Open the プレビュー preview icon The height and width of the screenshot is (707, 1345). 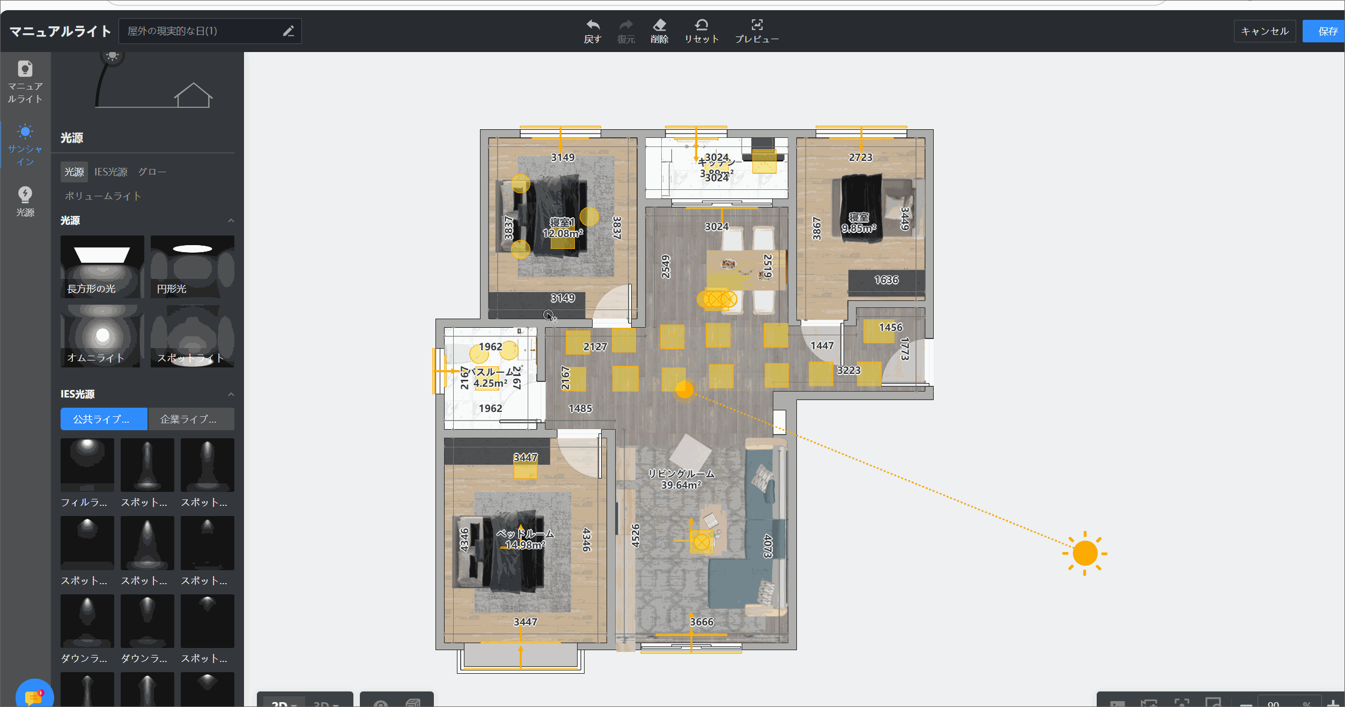tap(757, 25)
